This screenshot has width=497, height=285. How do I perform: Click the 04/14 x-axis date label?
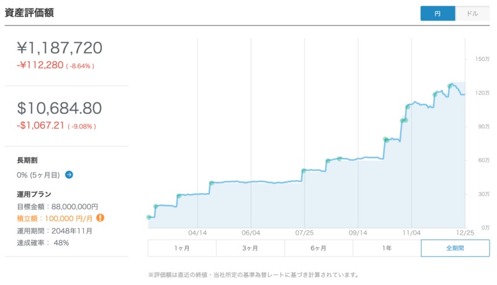coord(198,233)
